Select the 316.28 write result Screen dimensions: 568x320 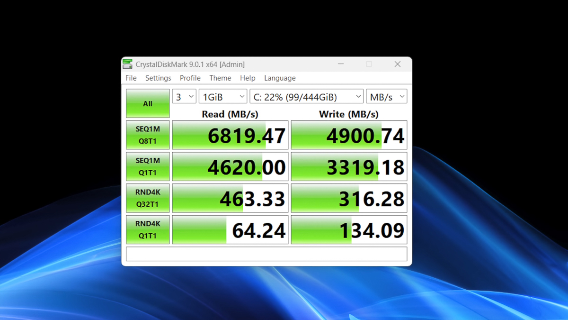click(349, 198)
